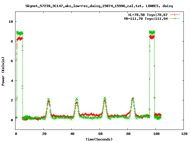190x142 pixels.
Task: Click the x-axis tick label 40
Action: click(x=72, y=134)
